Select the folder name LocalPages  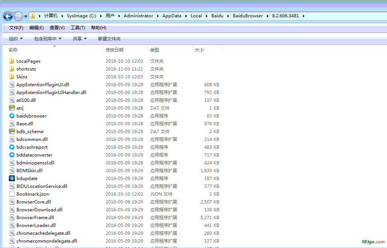tap(28, 61)
